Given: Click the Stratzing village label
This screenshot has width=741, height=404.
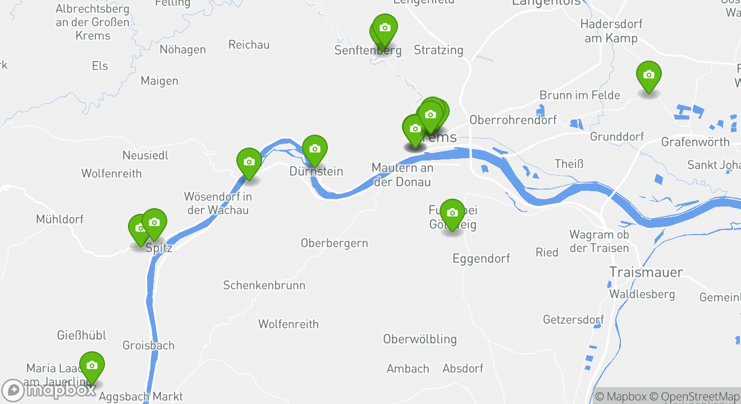Looking at the screenshot, I should (438, 50).
